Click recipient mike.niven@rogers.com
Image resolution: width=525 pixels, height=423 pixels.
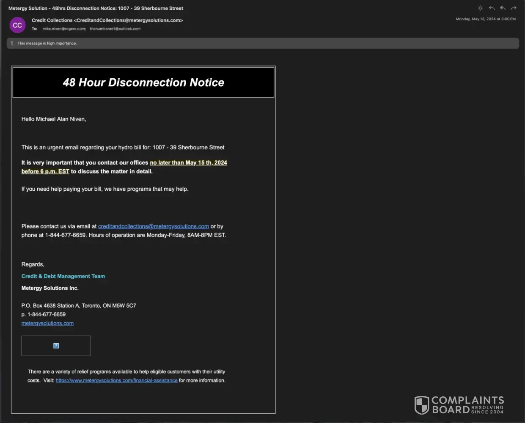point(64,29)
